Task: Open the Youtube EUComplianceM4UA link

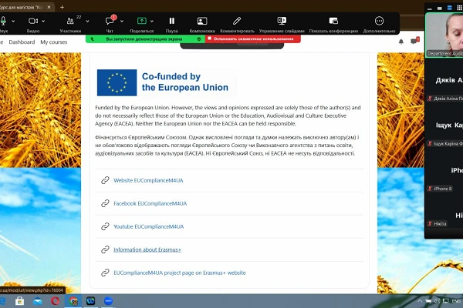Action: click(x=149, y=226)
